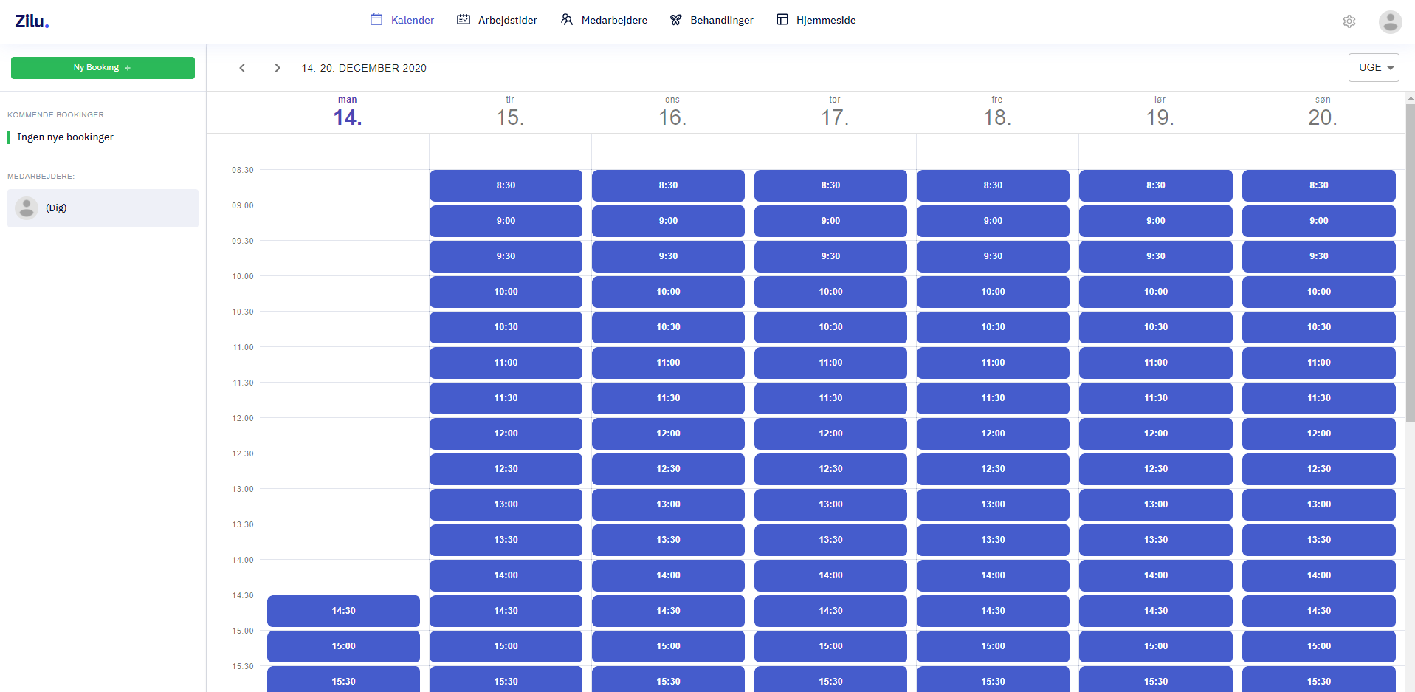Click the 08.30 time axis label
Image resolution: width=1415 pixels, height=692 pixels.
[x=243, y=170]
